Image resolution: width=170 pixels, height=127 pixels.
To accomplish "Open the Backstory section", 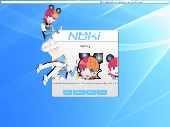I will (79, 92).
